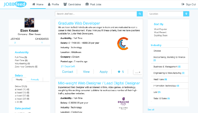This screenshot has height=113, width=198.
Task: Switch to the Annually salary tab
Action: pos(35,79)
